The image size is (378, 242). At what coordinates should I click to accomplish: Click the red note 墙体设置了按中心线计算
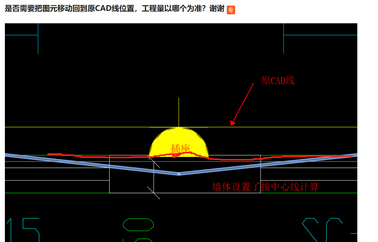coord(266,187)
